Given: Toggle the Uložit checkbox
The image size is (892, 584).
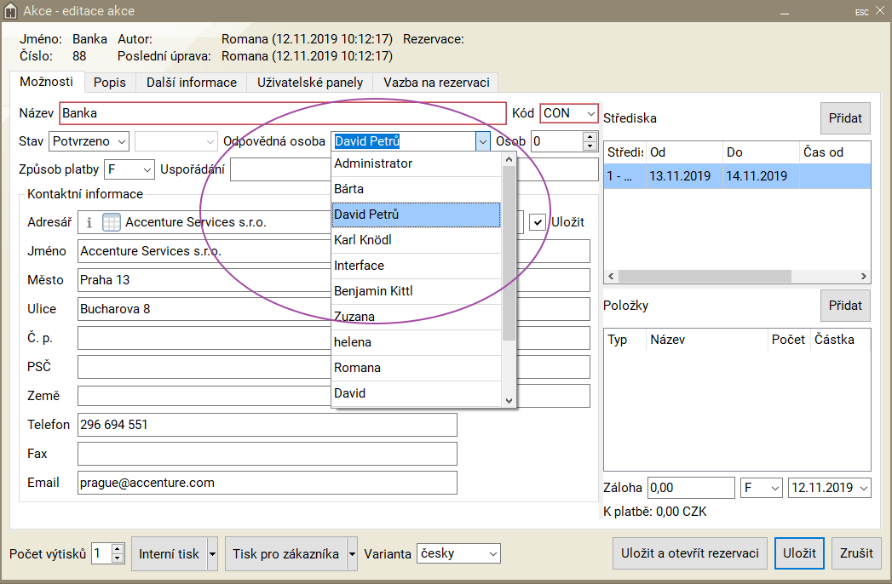Looking at the screenshot, I should (538, 222).
